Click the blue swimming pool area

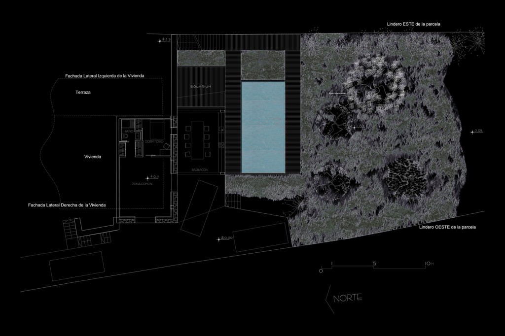click(263, 127)
